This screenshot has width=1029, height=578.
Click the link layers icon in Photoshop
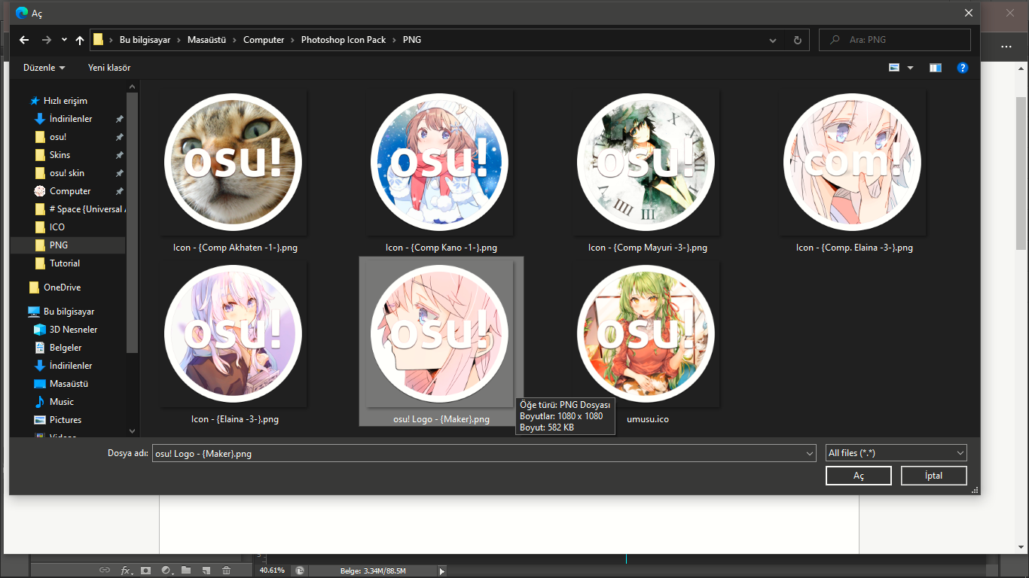pos(105,570)
